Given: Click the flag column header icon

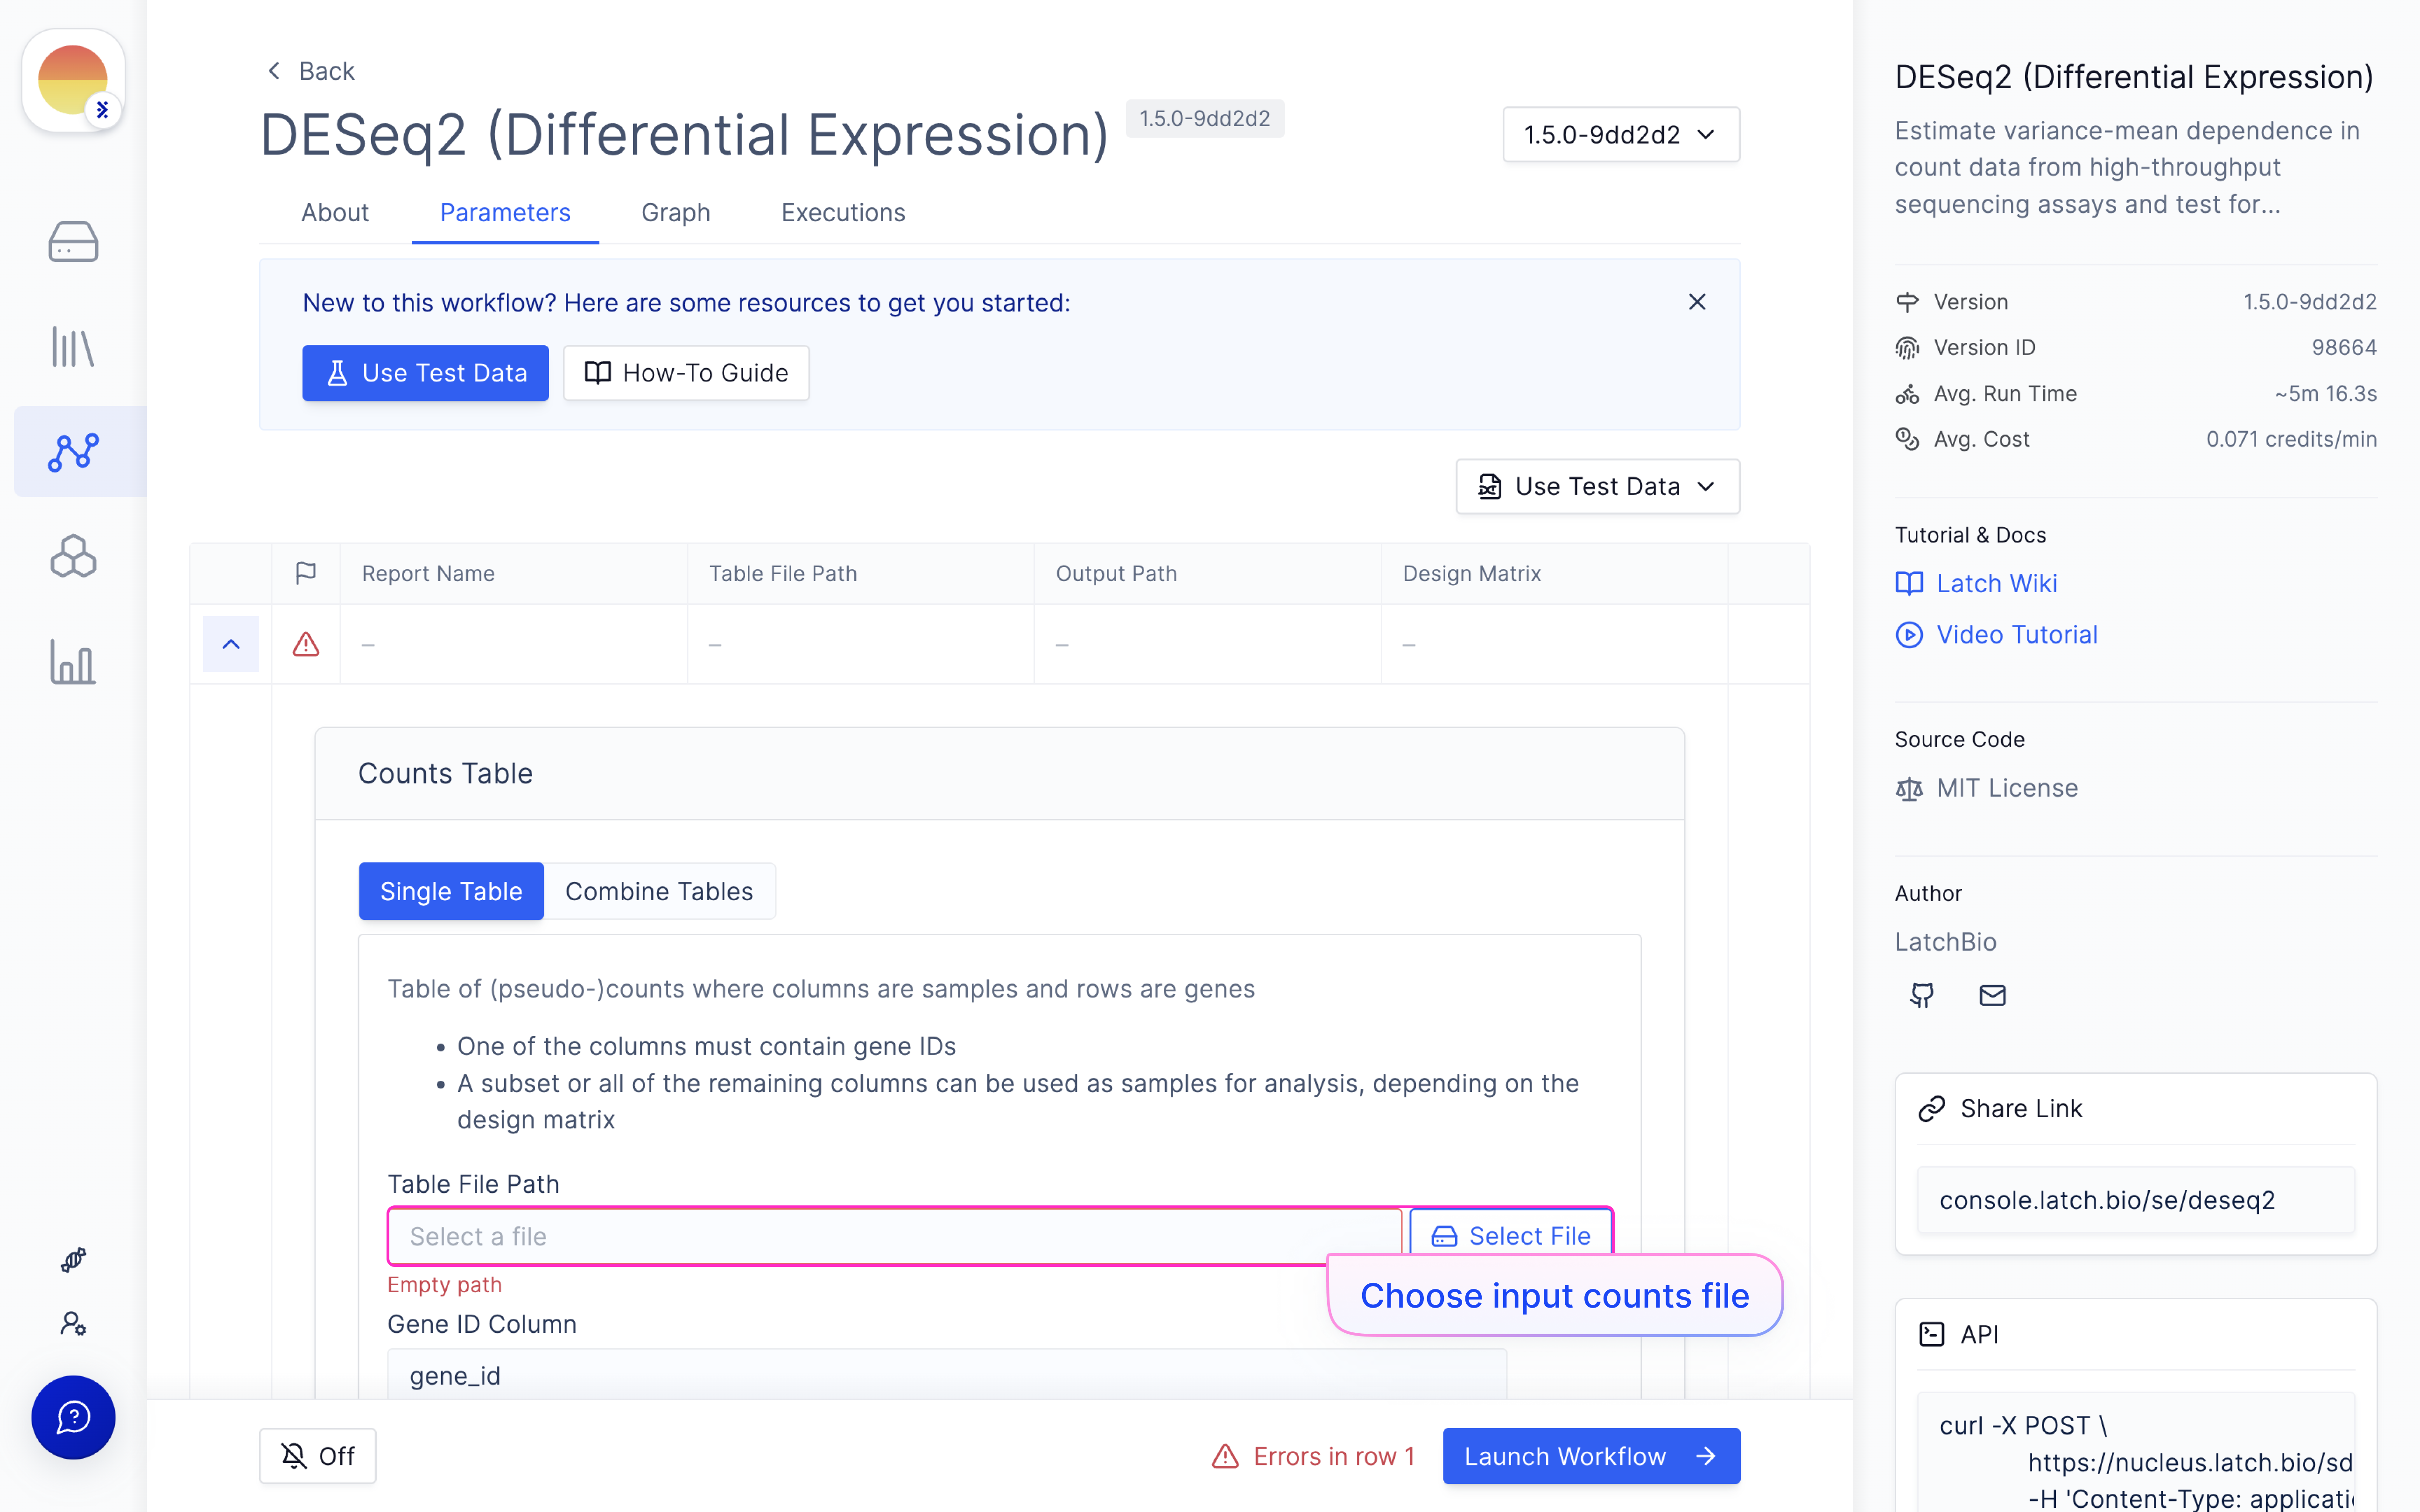Looking at the screenshot, I should (x=306, y=573).
